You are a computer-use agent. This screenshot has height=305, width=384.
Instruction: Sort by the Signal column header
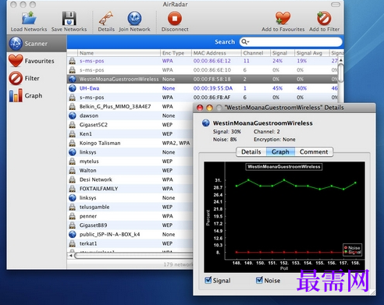[283, 53]
